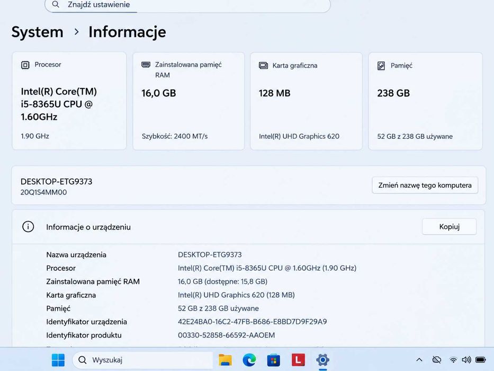
Task: Select processor value i5-8365U in device list
Action: [x=267, y=268]
